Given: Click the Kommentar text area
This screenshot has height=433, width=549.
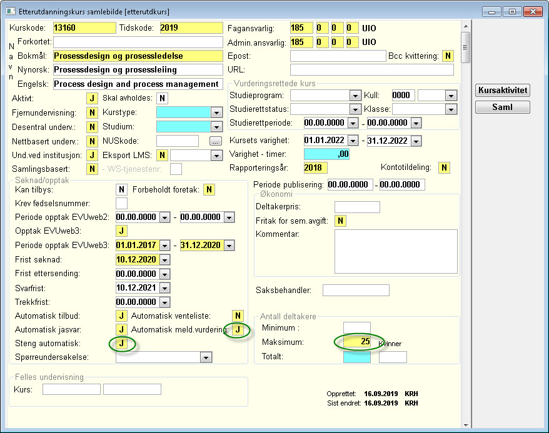Looking at the screenshot, I should point(396,251).
